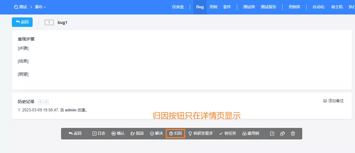
Task: Click 指派 to assign the bug
Action: [137, 134]
